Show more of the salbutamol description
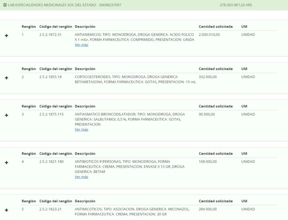 coord(81,129)
